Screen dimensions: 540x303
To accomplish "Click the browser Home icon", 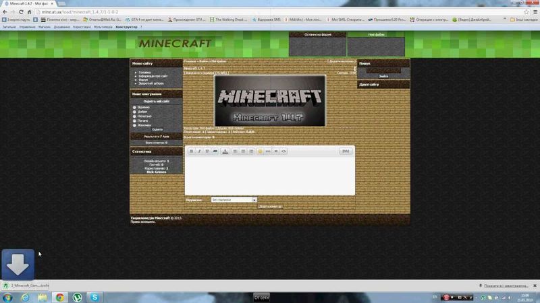I will click(29, 11).
